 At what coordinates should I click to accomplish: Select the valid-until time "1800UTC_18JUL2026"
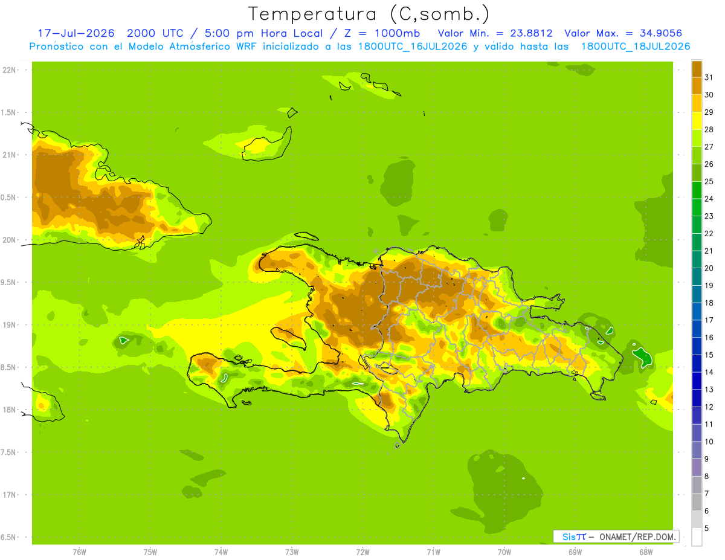[636, 47]
